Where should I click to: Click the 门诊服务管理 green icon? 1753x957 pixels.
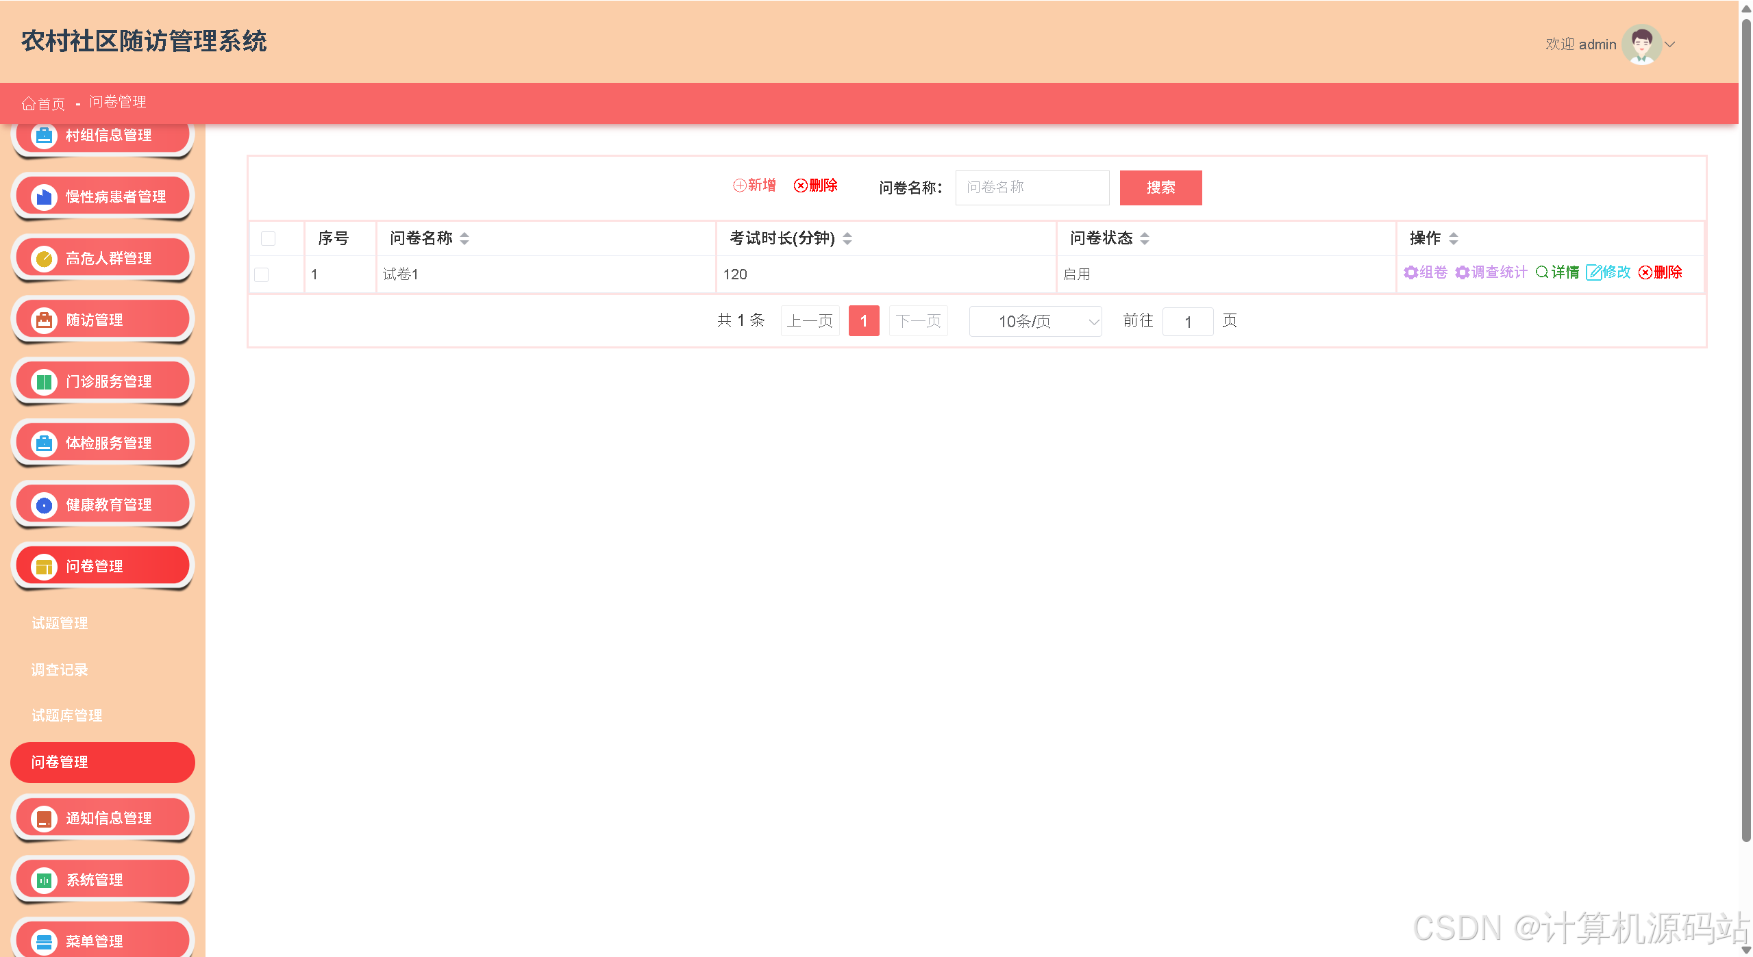click(x=44, y=382)
